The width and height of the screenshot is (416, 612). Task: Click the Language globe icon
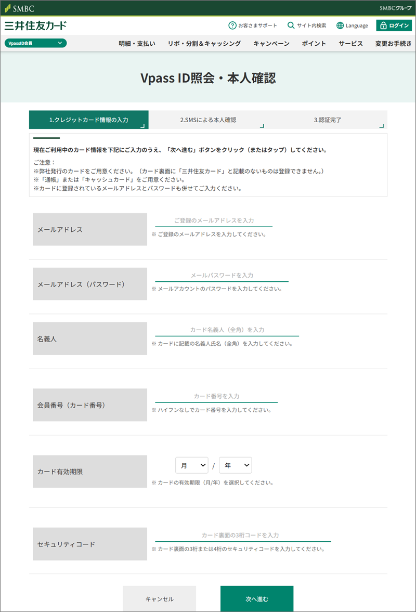[x=340, y=25]
